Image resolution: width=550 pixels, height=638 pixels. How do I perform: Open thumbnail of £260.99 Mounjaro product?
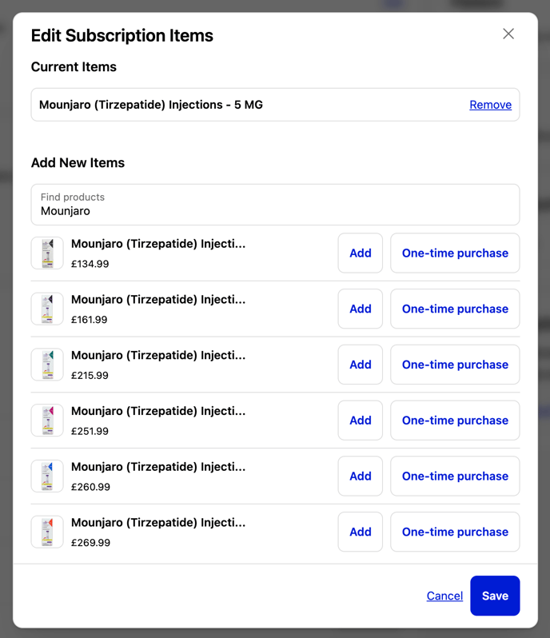click(x=47, y=477)
